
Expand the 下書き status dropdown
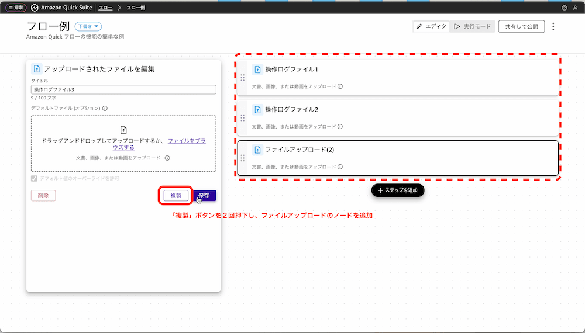(x=88, y=26)
